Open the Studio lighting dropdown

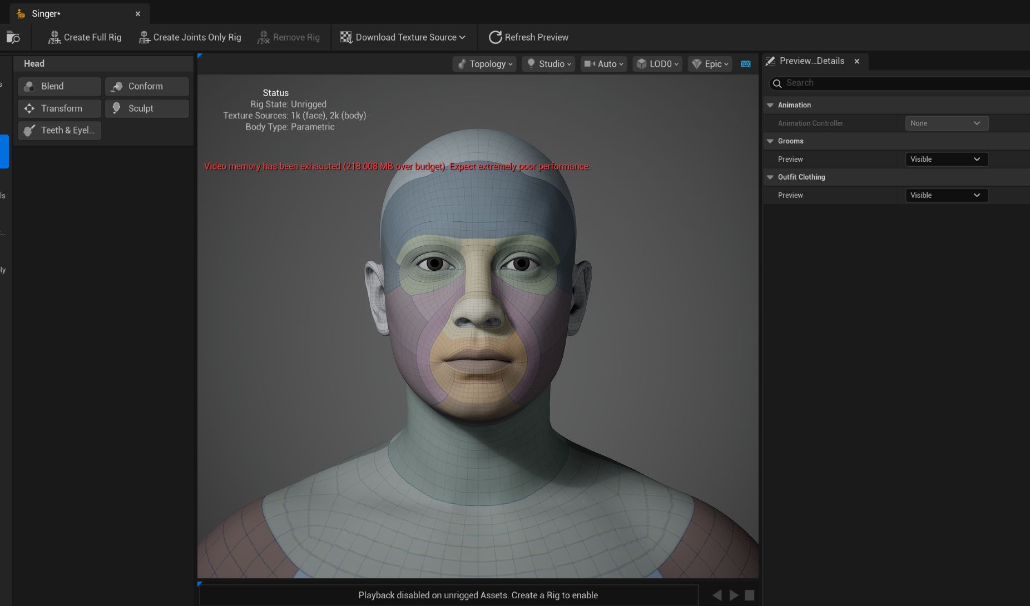548,64
